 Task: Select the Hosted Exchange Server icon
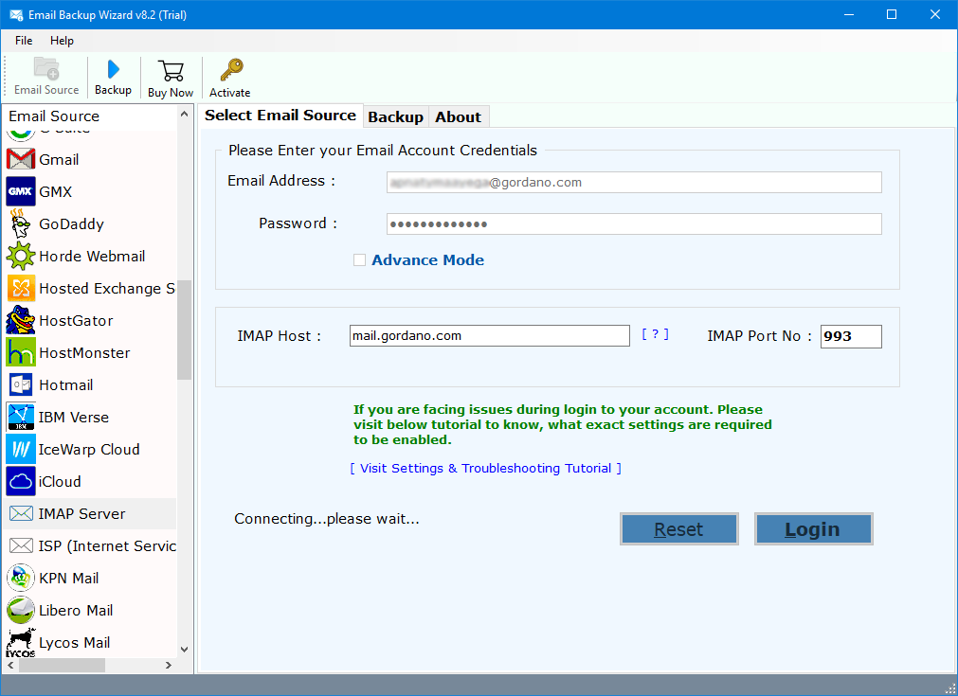[21, 288]
